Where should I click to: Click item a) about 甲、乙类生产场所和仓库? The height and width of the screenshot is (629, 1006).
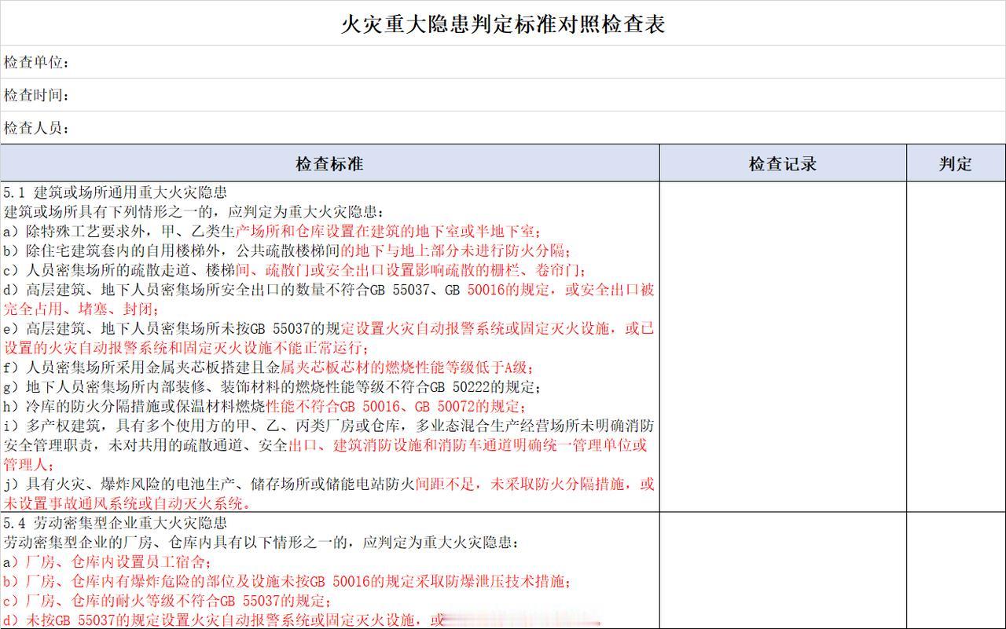pos(272,232)
